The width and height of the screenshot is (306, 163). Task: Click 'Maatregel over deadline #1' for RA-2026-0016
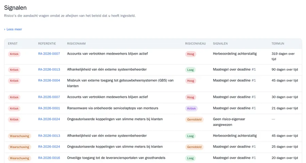click(234, 158)
